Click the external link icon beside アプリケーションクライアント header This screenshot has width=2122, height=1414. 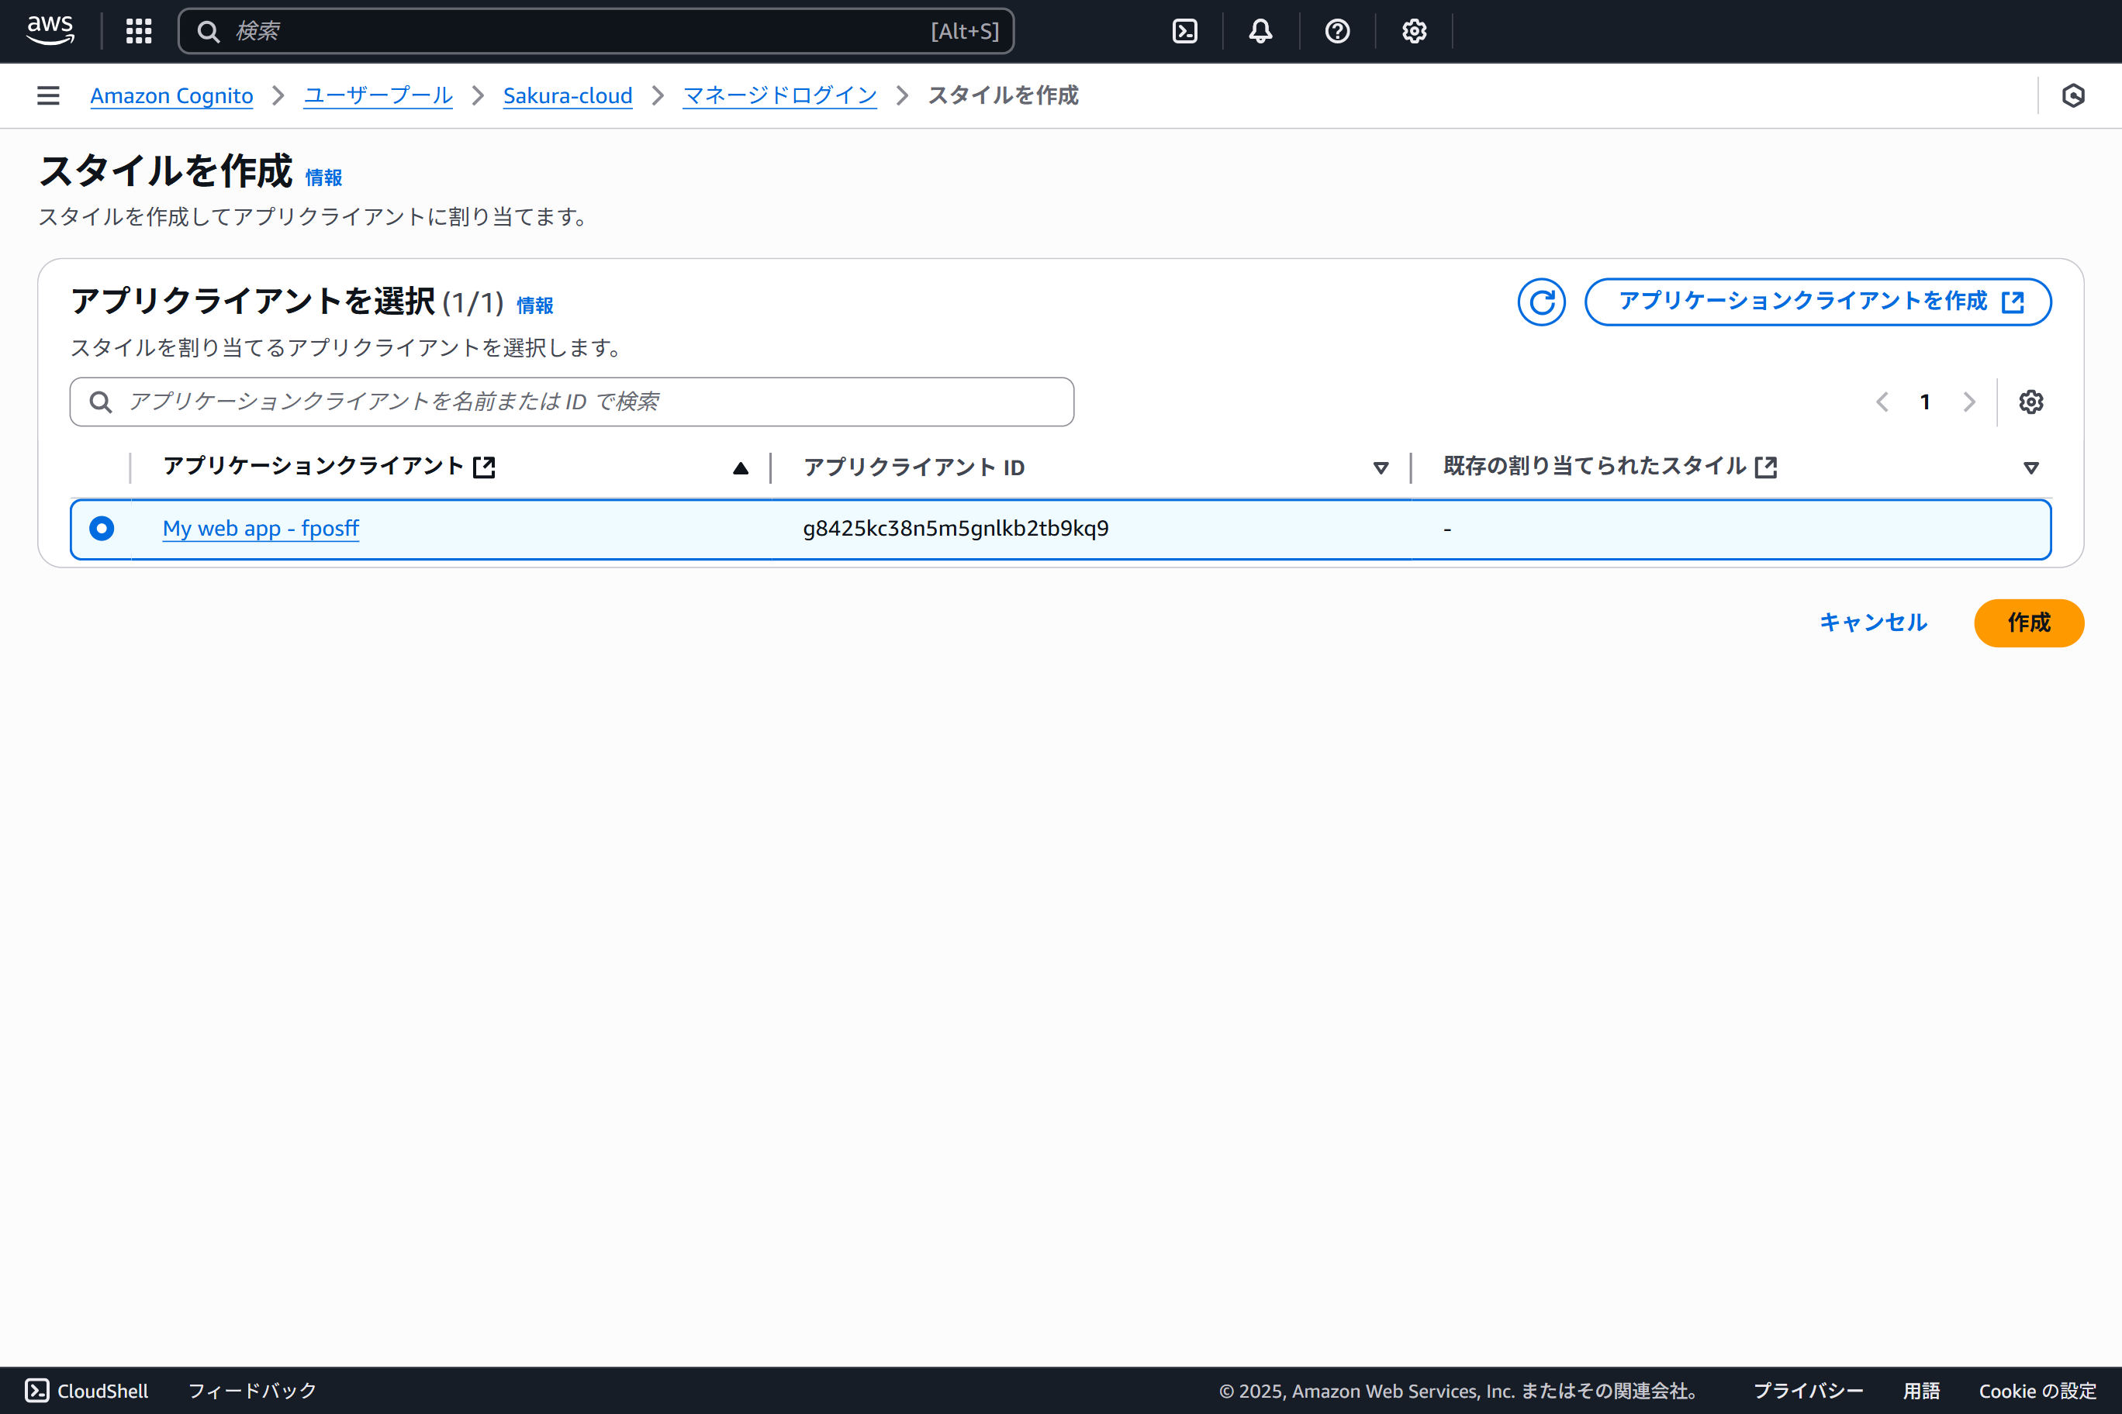[485, 466]
